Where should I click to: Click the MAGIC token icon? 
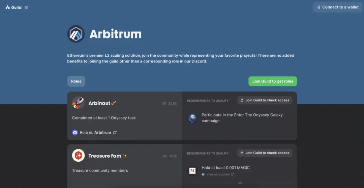[192, 171]
